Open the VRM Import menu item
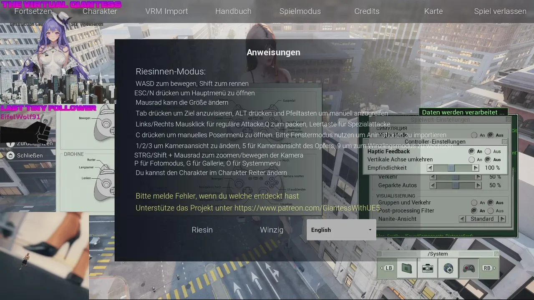The height and width of the screenshot is (300, 534). coord(166,11)
